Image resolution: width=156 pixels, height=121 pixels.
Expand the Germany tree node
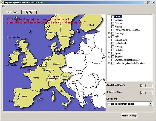(109, 34)
